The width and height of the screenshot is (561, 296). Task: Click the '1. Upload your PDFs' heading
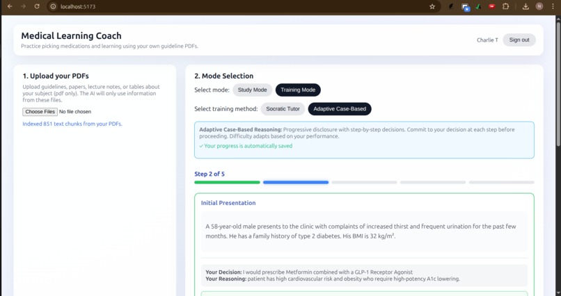(x=56, y=76)
